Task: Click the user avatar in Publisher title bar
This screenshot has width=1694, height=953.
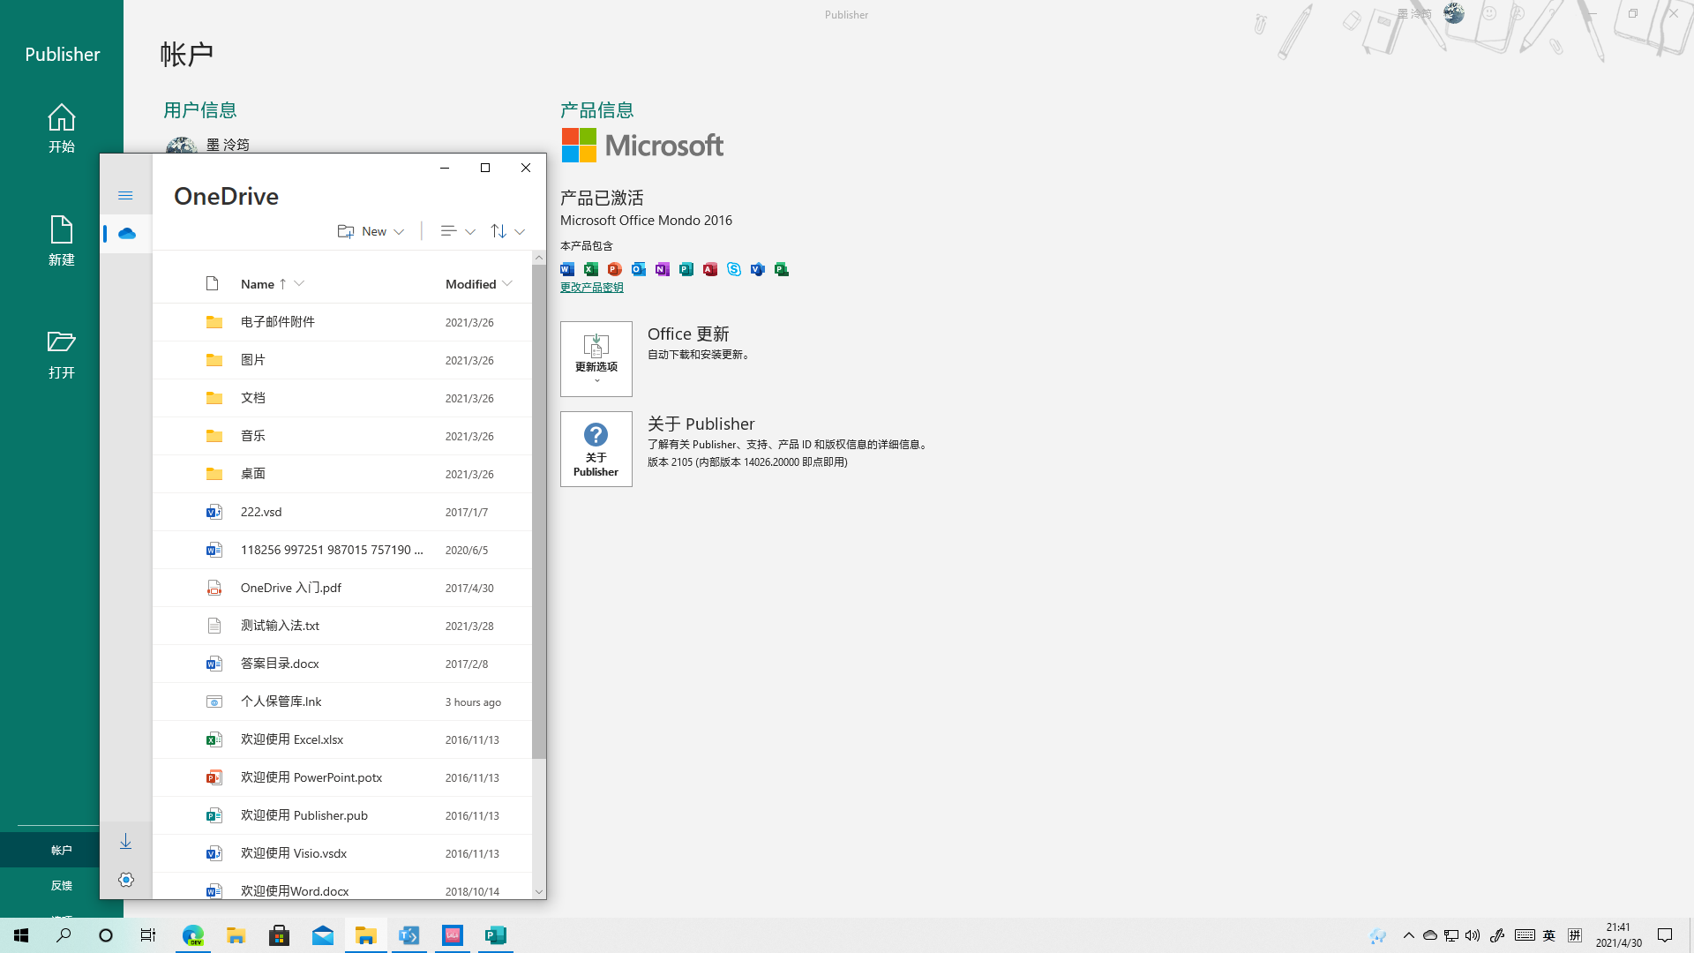Action: coord(1454,13)
